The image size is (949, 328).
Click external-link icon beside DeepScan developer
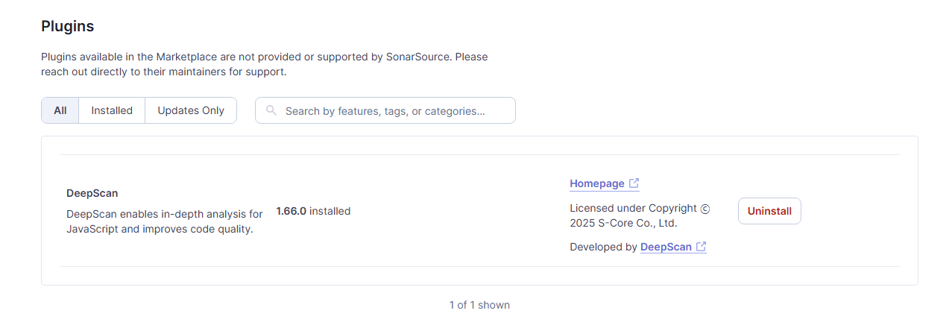pyautogui.click(x=701, y=247)
